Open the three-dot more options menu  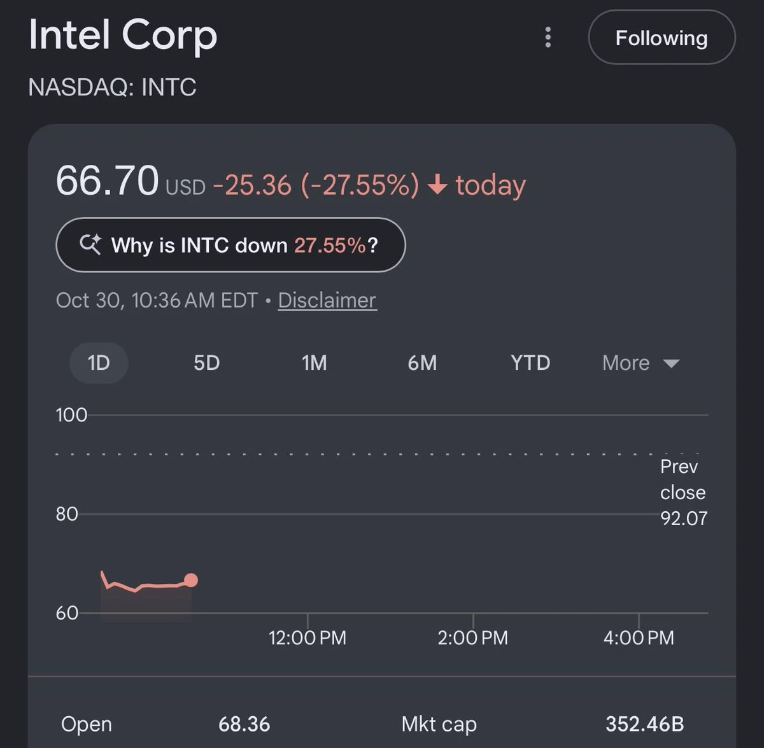pos(548,38)
